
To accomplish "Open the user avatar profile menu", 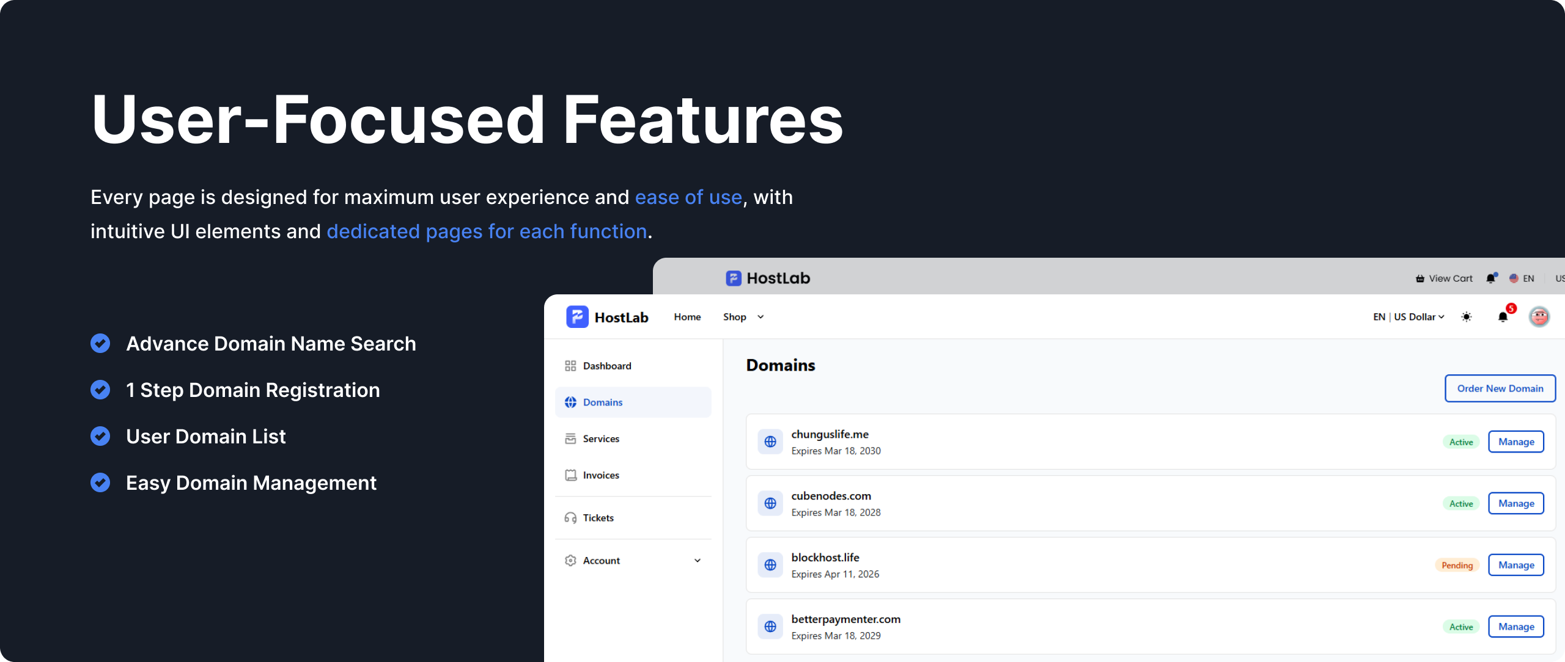I will [1539, 316].
